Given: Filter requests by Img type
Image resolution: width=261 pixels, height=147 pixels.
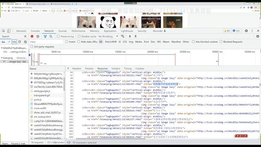Looking at the screenshot, I should click(x=131, y=42).
